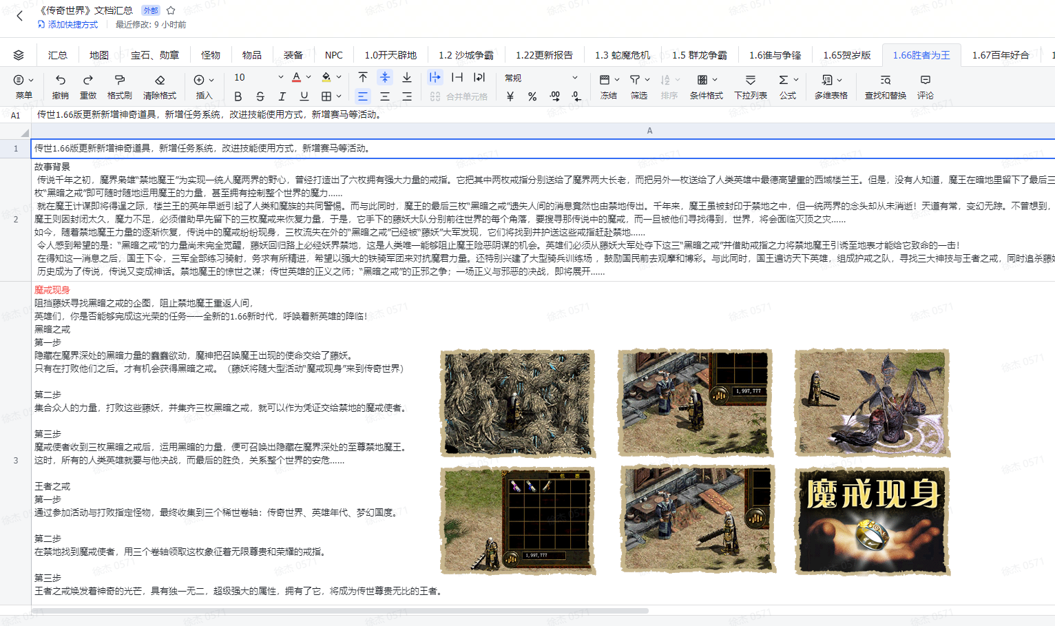Switch to the 汇总 sheet tab
The image size is (1055, 626).
pyautogui.click(x=58, y=55)
